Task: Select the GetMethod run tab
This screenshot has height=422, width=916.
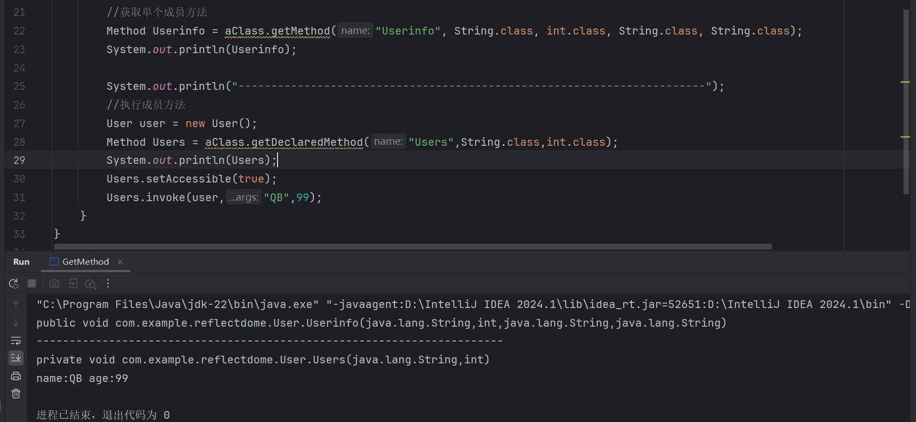Action: [85, 262]
